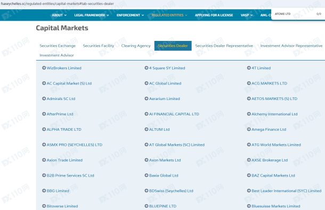325x210 pixels.
Task: Click the arrow icon beside 4T Limited
Action: [249, 68]
